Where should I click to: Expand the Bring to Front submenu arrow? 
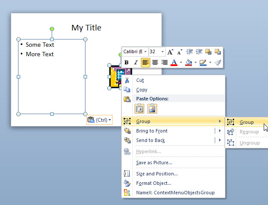220,131
